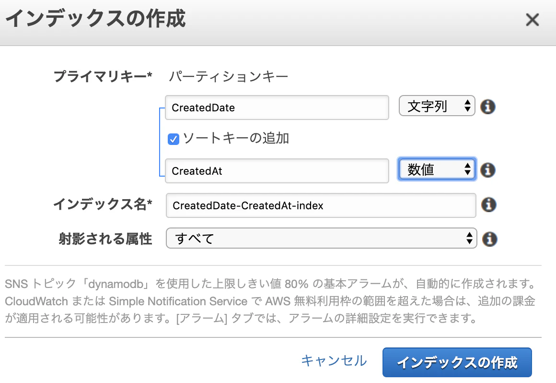Focus the CreatedAt sort key field
The width and height of the screenshot is (556, 383).
coord(277,171)
